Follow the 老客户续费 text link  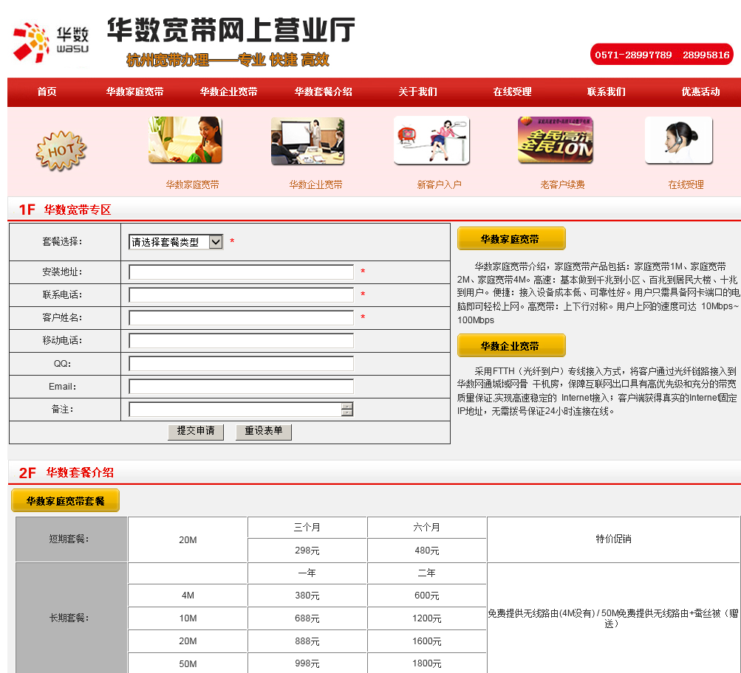562,184
